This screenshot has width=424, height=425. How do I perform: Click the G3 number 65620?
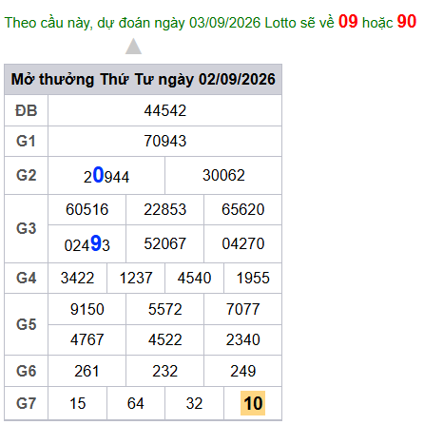point(243,210)
